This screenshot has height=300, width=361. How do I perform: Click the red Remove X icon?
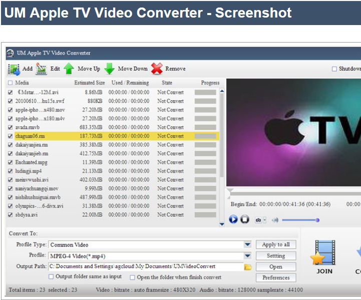pos(157,69)
